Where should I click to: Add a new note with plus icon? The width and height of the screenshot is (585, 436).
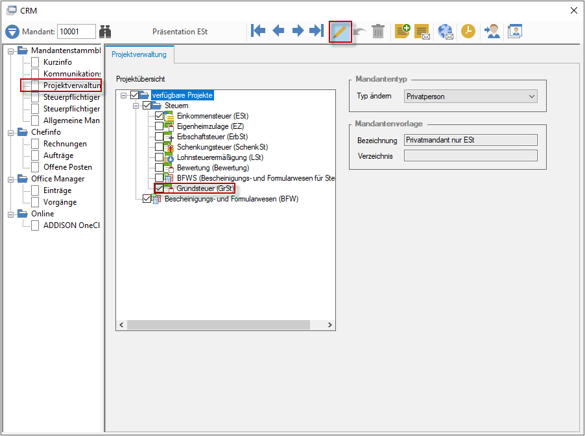click(x=403, y=31)
